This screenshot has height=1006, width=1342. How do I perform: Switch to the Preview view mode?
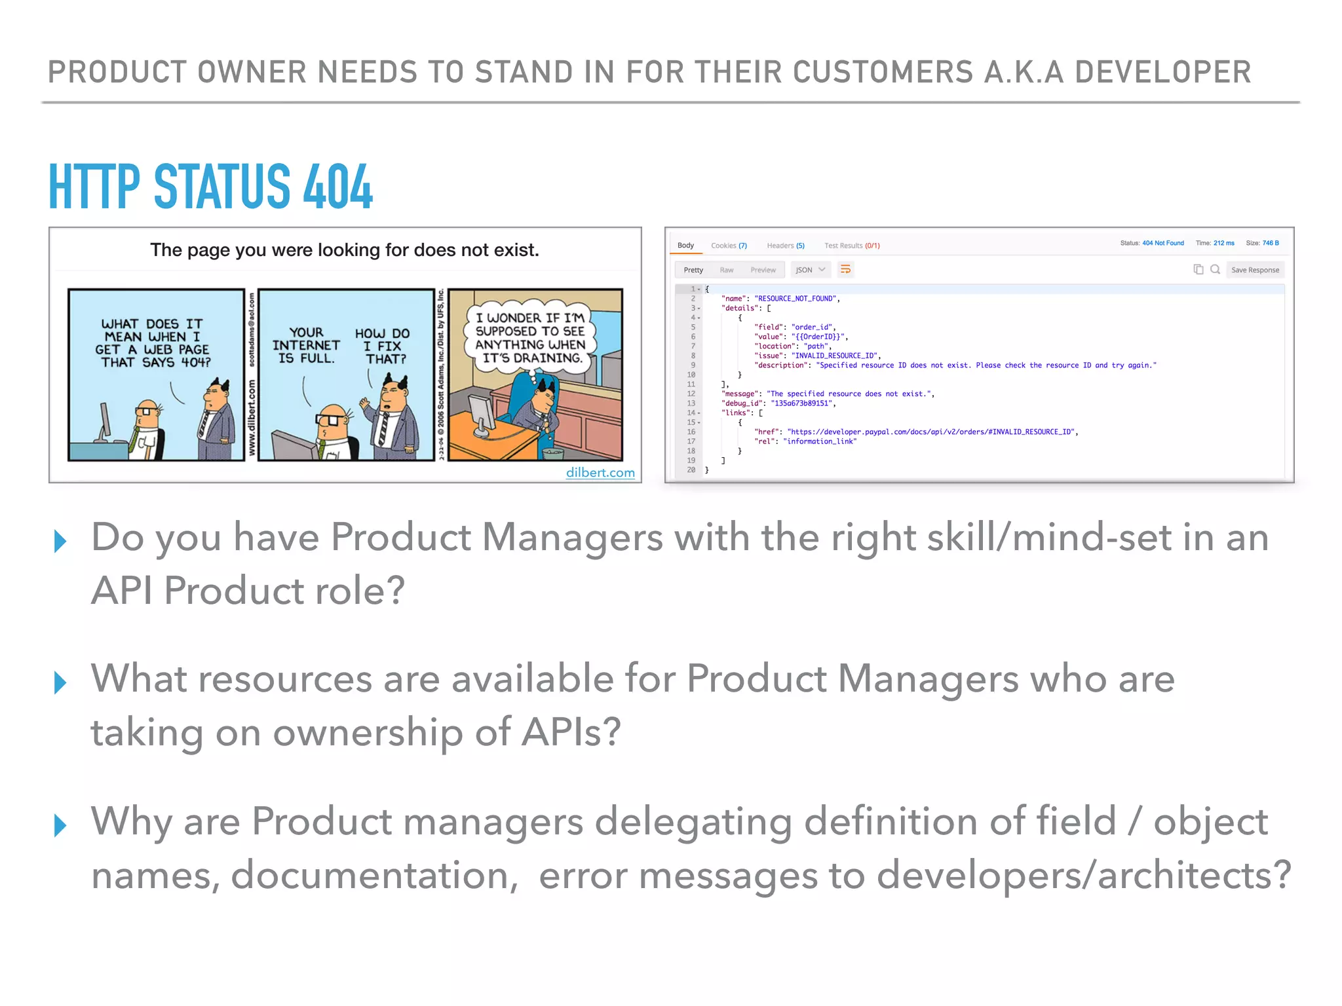[763, 270]
